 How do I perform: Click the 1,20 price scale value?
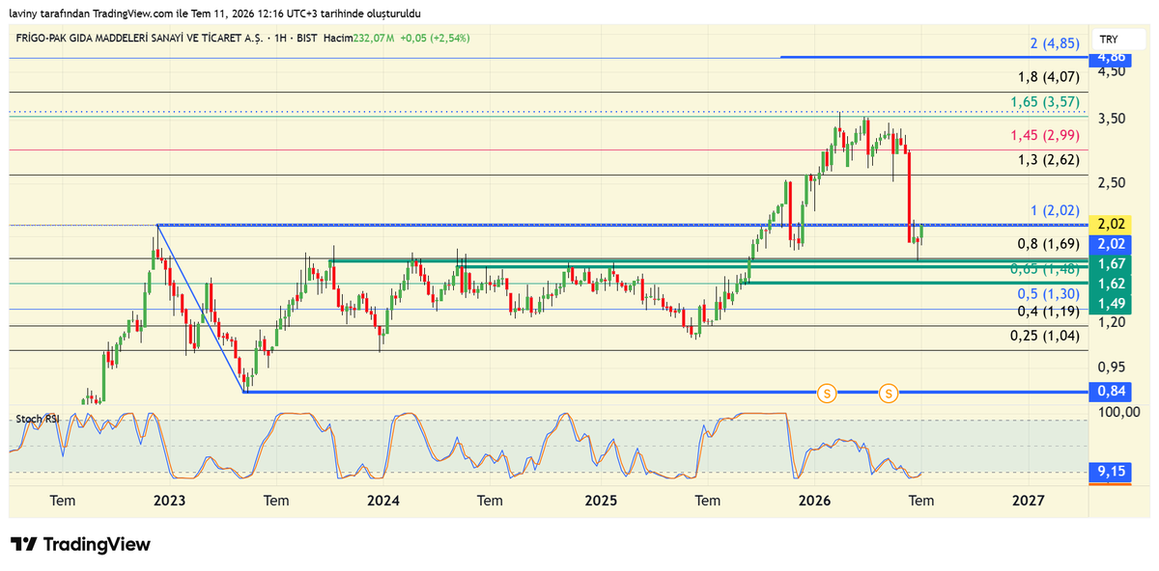click(x=1112, y=322)
